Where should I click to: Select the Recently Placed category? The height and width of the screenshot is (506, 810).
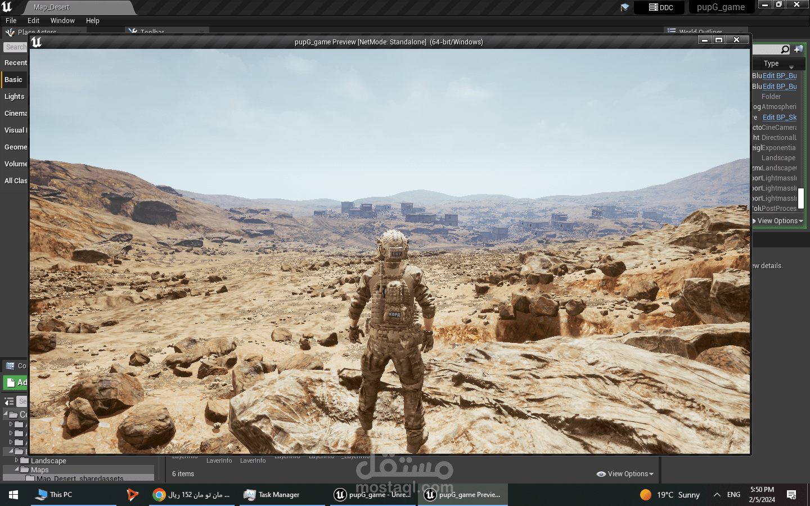click(x=15, y=63)
